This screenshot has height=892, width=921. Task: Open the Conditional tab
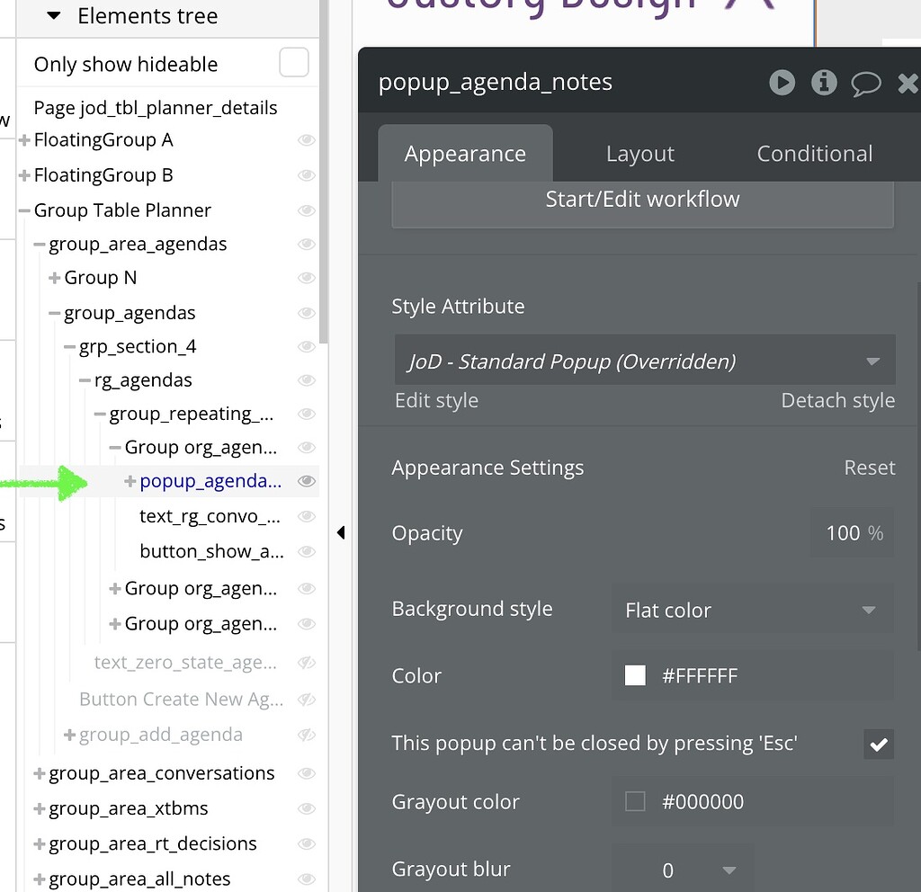[x=814, y=153]
